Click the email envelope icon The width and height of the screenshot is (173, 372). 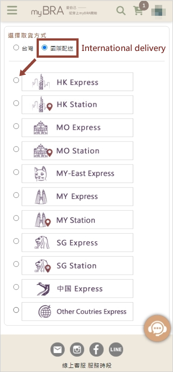57,349
